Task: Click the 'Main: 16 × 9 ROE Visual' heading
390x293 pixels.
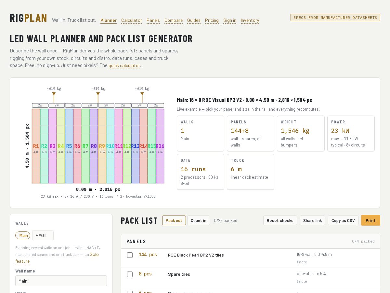Action: coord(244,100)
